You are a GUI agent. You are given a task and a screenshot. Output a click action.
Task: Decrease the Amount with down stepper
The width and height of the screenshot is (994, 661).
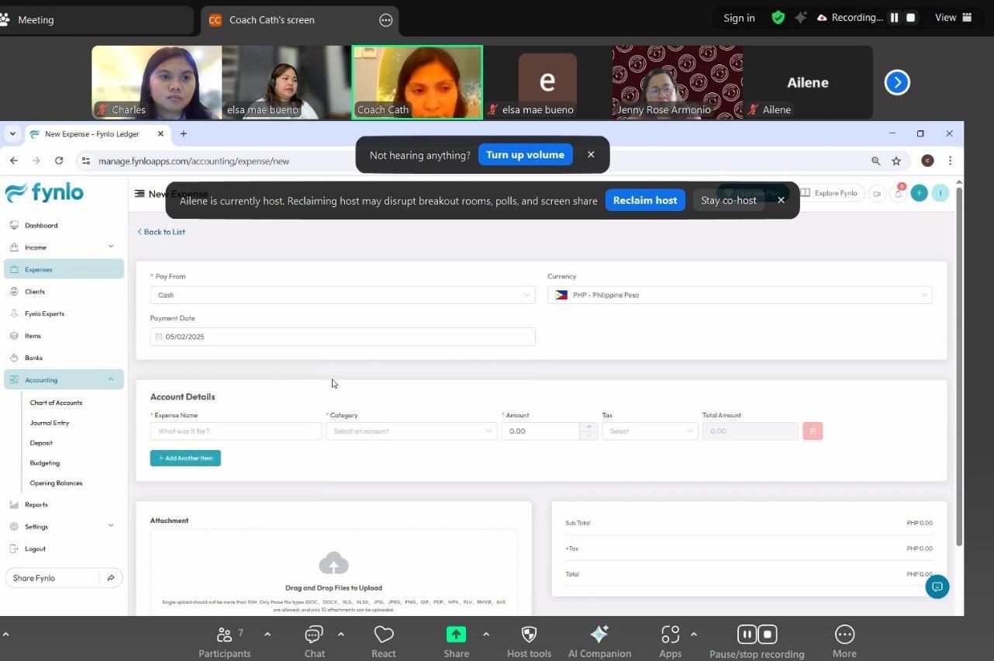click(x=588, y=435)
